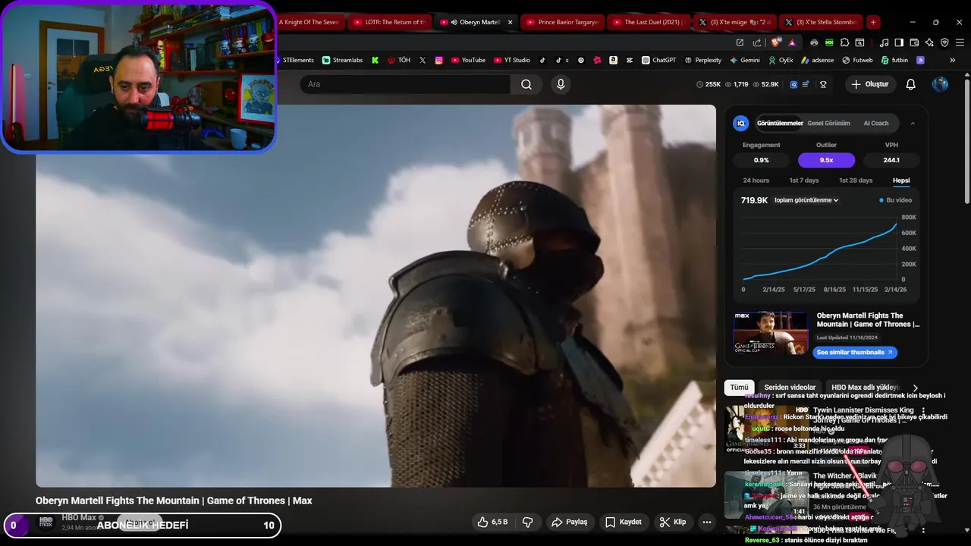Dislike the Oberyn Martell video

528,522
